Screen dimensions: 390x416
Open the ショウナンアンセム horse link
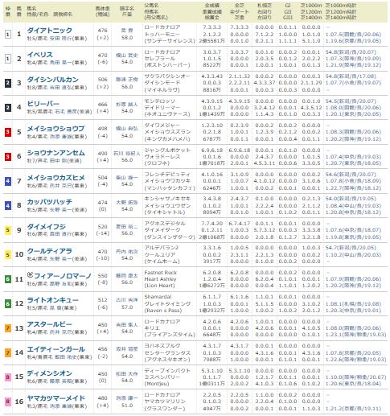coord(56,153)
